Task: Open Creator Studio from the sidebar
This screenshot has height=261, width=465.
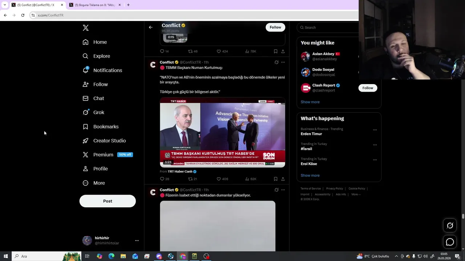Action: tap(104, 141)
